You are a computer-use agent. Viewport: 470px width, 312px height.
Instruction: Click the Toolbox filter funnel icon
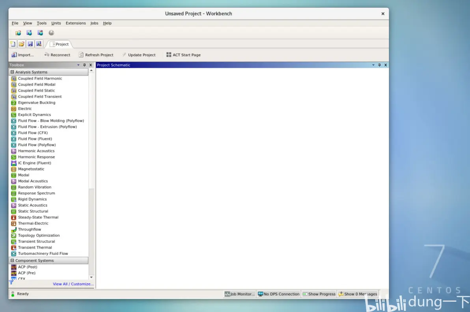click(x=11, y=282)
